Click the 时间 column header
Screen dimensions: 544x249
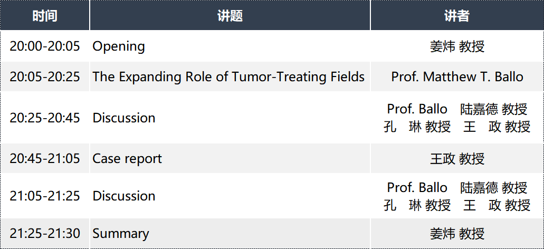point(45,16)
